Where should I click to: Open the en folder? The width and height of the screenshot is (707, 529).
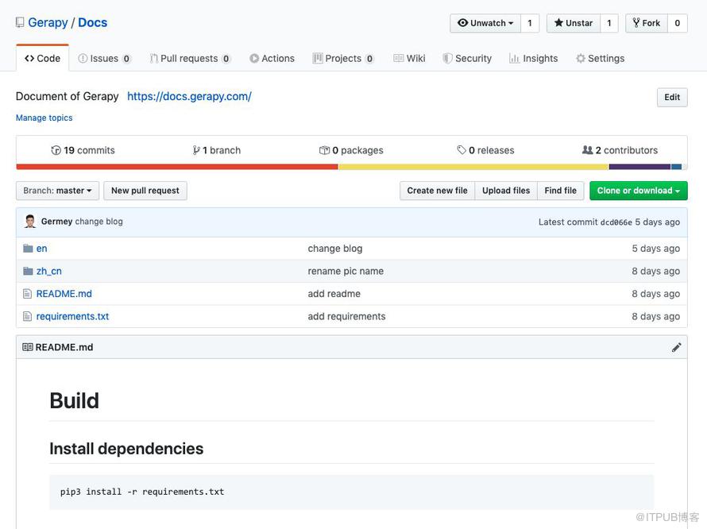tap(41, 249)
